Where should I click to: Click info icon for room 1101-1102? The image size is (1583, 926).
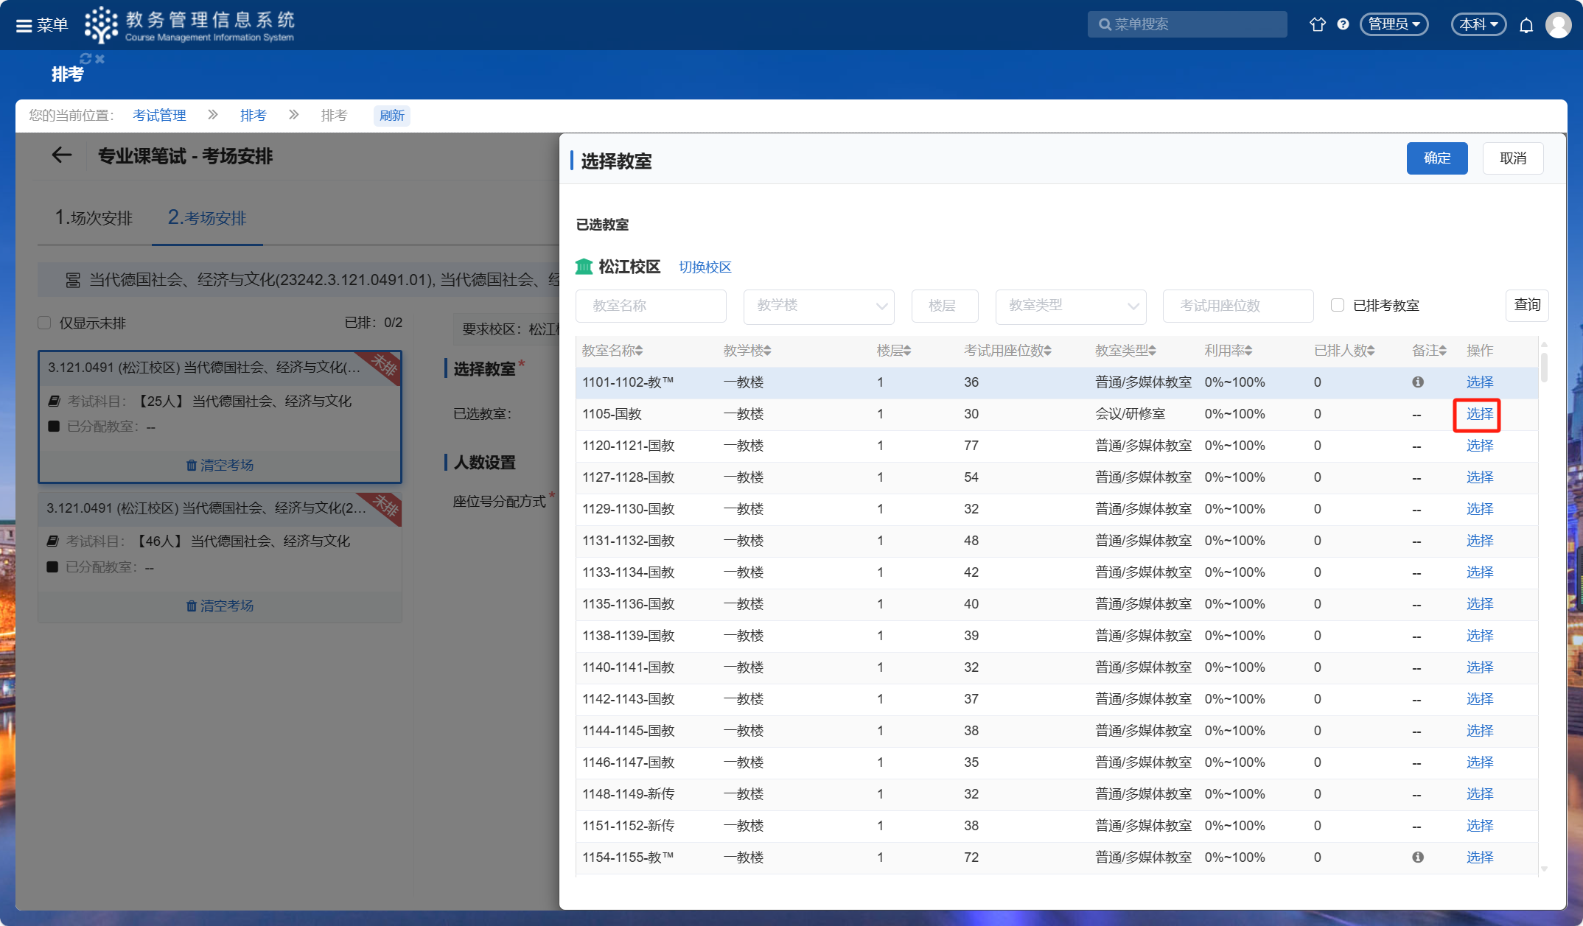1417,382
